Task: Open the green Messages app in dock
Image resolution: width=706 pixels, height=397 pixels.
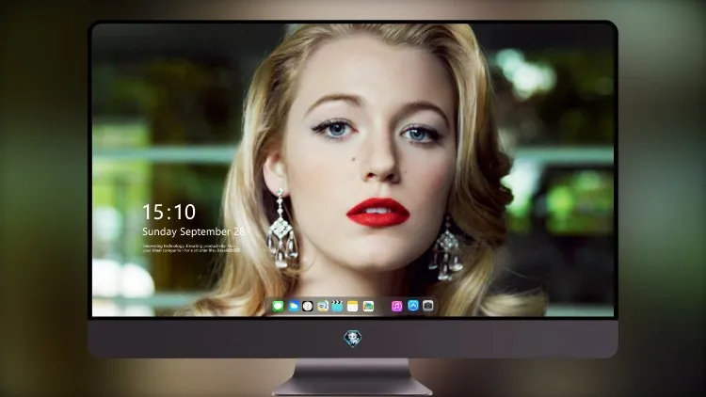Action: point(278,307)
